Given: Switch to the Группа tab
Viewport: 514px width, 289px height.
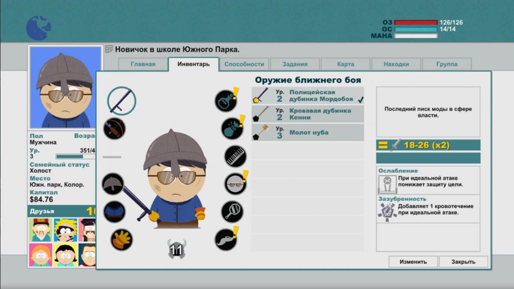Looking at the screenshot, I should pyautogui.click(x=447, y=64).
